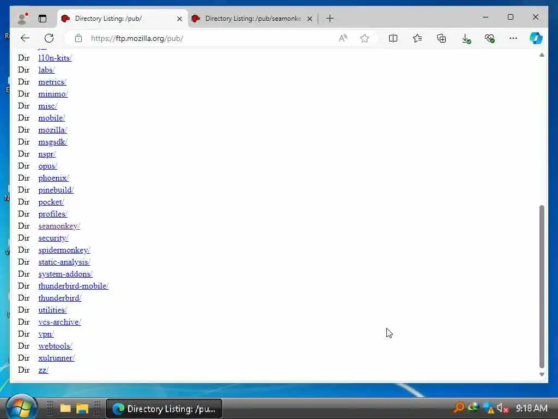Open the Edge profile icon
Screen dimensions: 558x419
(x=23, y=18)
